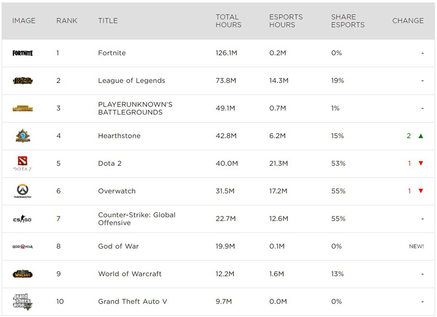Image resolution: width=437 pixels, height=317 pixels.
Task: Click the NEW! label for God of War
Action: tap(416, 246)
